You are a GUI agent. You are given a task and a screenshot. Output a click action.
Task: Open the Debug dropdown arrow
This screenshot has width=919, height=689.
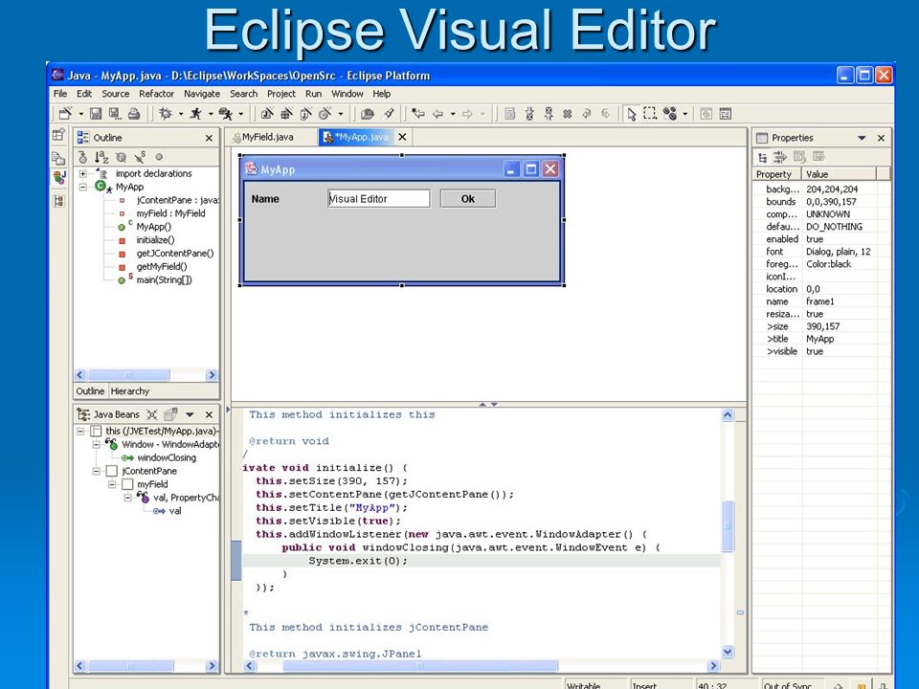click(x=181, y=114)
